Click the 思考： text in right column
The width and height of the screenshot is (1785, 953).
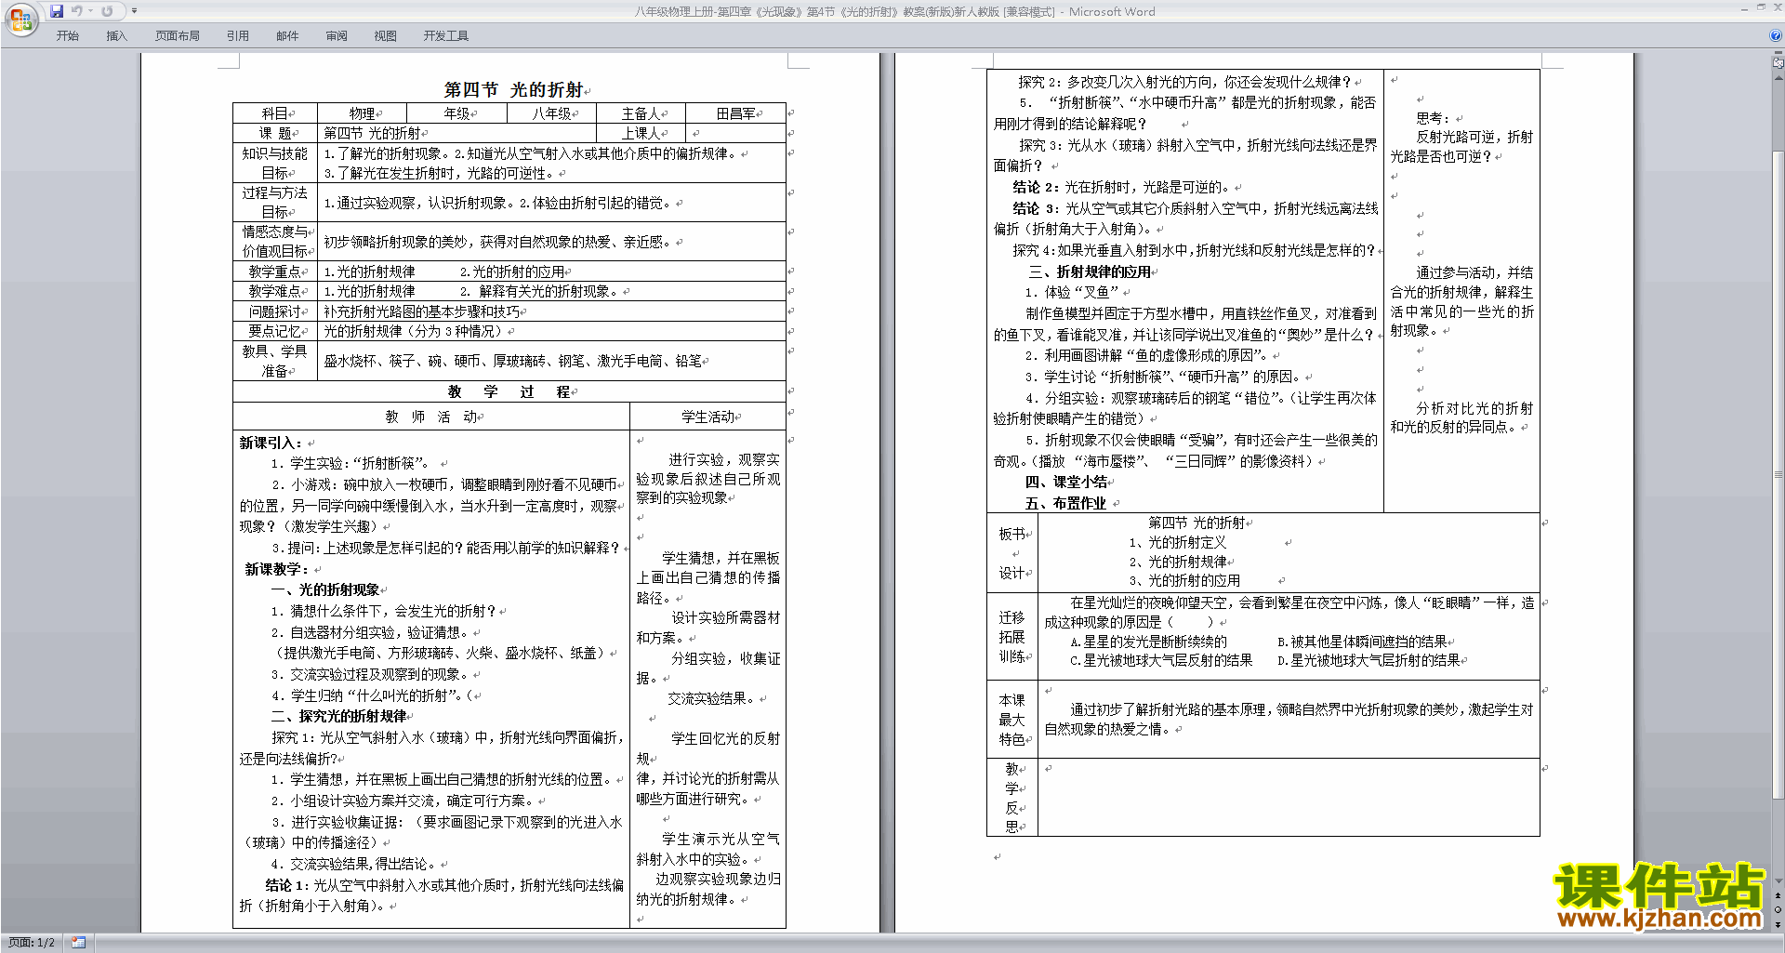pos(1434,118)
